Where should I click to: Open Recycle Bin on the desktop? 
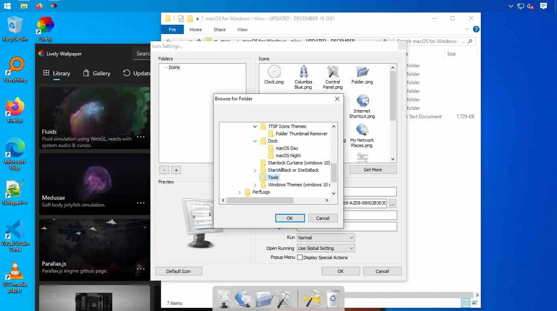pyautogui.click(x=15, y=29)
